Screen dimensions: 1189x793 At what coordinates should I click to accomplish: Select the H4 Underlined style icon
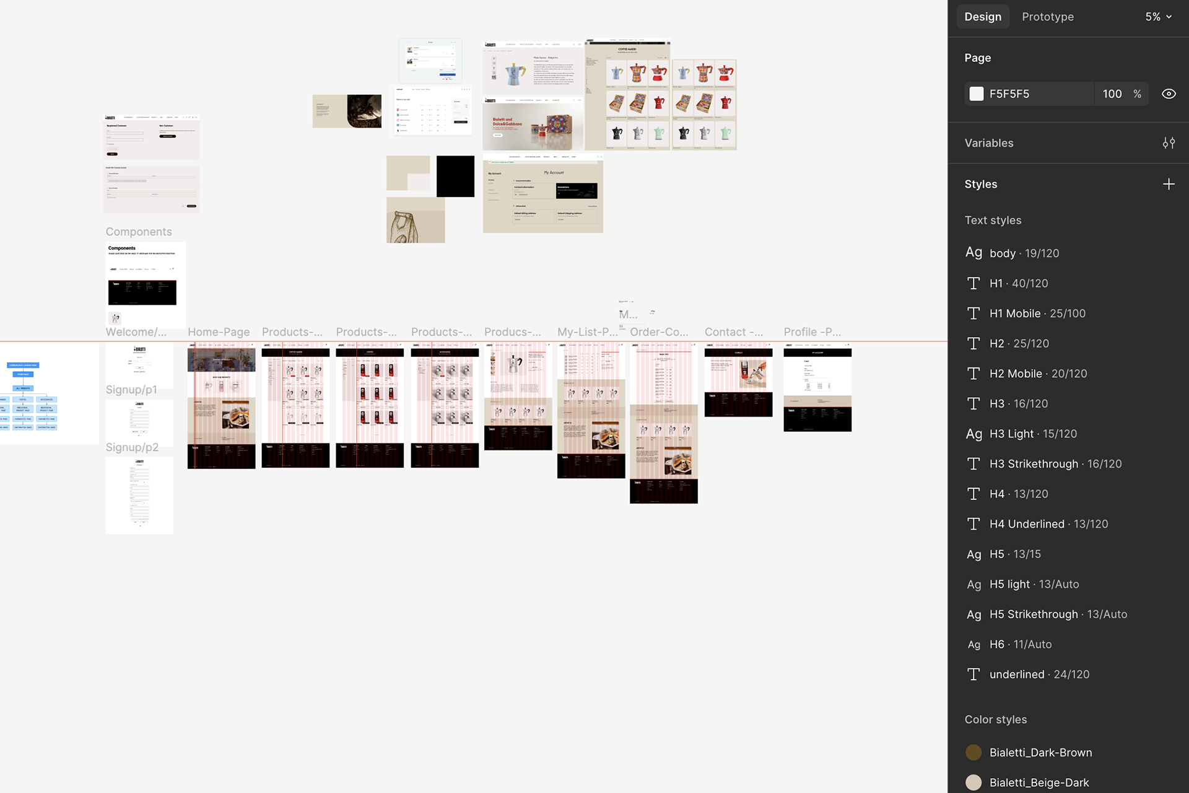click(973, 524)
